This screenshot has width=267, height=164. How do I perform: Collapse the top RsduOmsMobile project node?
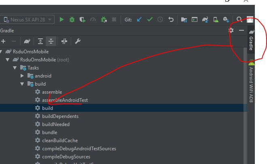click(x=1, y=51)
